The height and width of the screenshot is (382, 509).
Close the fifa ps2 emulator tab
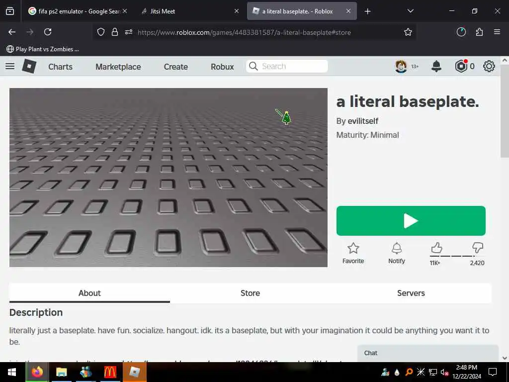coord(125,11)
